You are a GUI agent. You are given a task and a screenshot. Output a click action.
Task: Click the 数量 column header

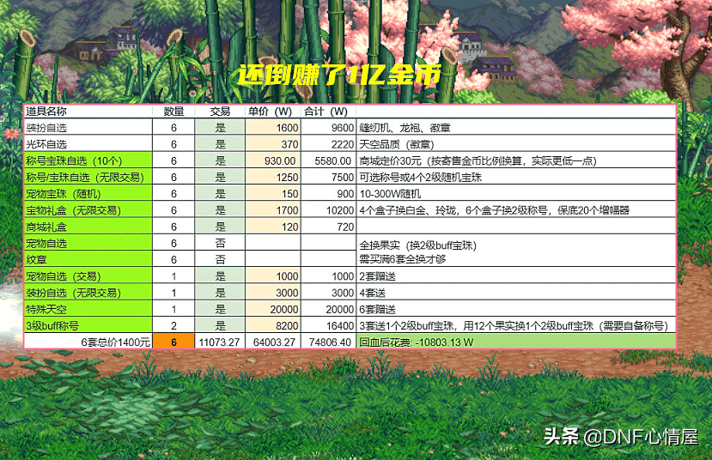[x=173, y=112]
